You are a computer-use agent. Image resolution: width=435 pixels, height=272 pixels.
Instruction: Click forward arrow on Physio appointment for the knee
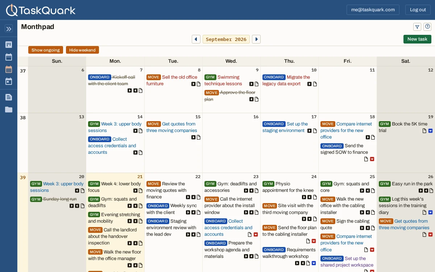tap(304, 197)
